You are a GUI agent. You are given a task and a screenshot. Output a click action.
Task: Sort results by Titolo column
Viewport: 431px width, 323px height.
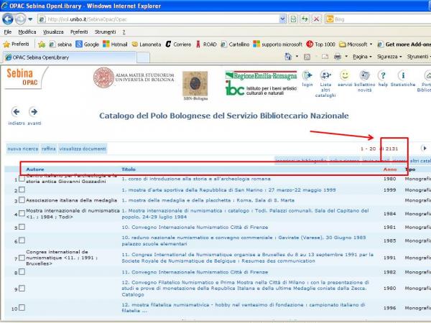point(129,169)
